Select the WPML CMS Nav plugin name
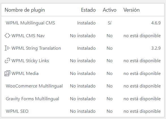This screenshot has width=166, height=119. [28, 36]
